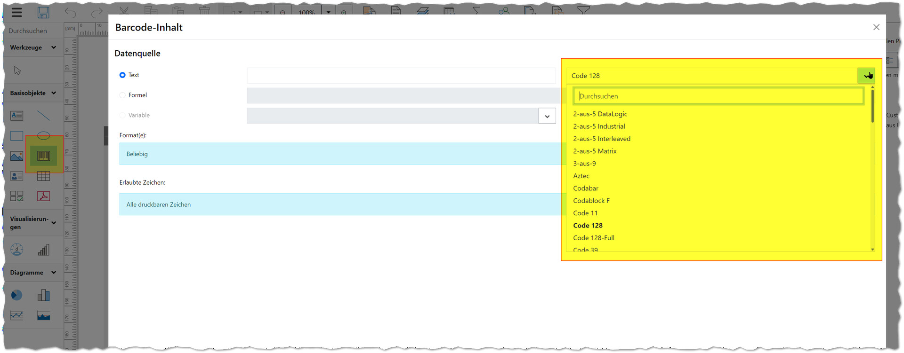
Task: Collapse the Code 128 barcode type dropdown
Action: click(x=866, y=76)
